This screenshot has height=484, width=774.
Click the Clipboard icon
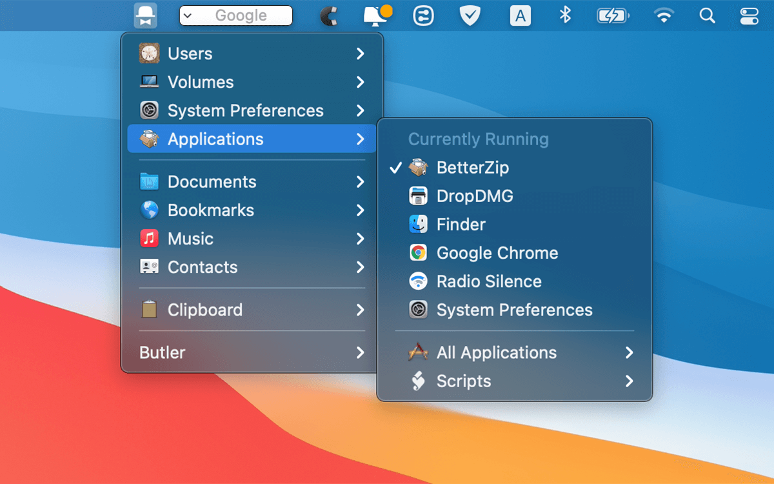pyautogui.click(x=149, y=309)
